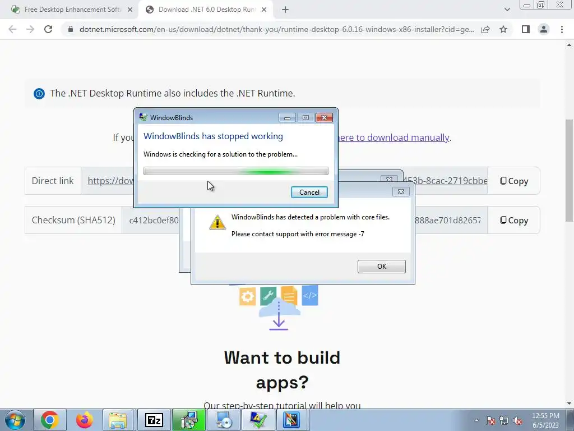Click 'Please contact support with error message -7'
574x431 pixels.
click(x=298, y=234)
